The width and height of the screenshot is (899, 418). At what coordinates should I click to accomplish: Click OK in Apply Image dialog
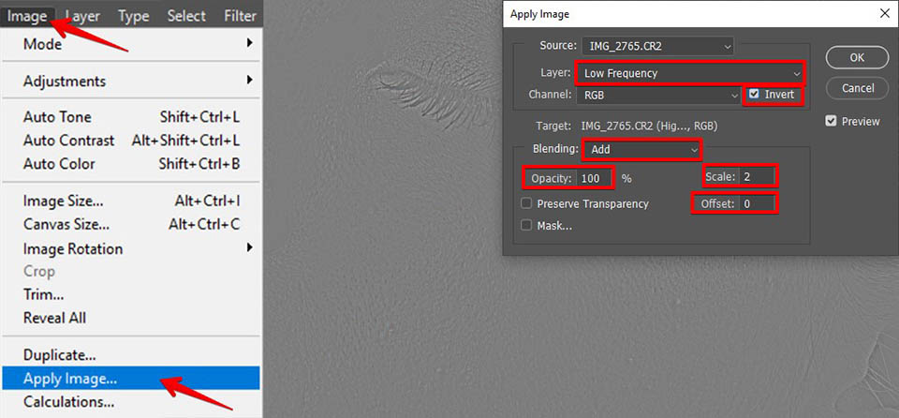click(x=857, y=57)
